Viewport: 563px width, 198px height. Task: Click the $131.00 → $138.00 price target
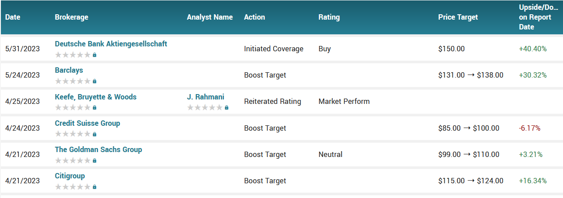click(x=471, y=75)
